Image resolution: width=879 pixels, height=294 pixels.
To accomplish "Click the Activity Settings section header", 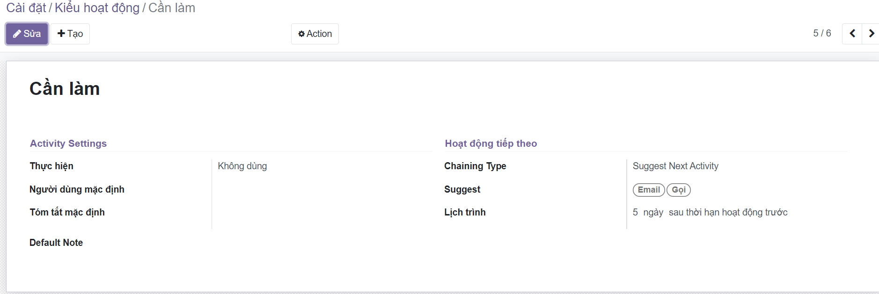I will coord(68,143).
